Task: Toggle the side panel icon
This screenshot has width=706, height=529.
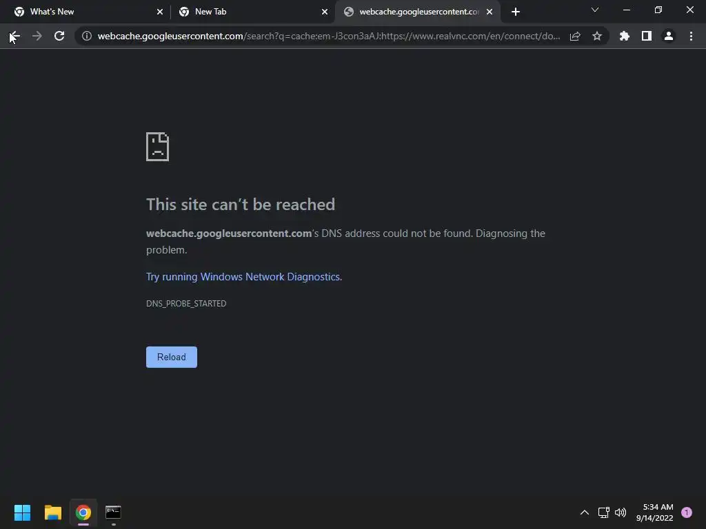Action: 647,36
